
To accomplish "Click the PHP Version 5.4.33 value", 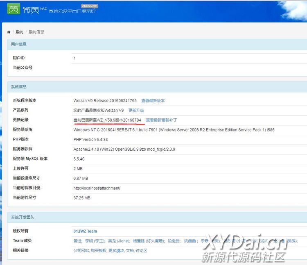I will pos(90,139).
